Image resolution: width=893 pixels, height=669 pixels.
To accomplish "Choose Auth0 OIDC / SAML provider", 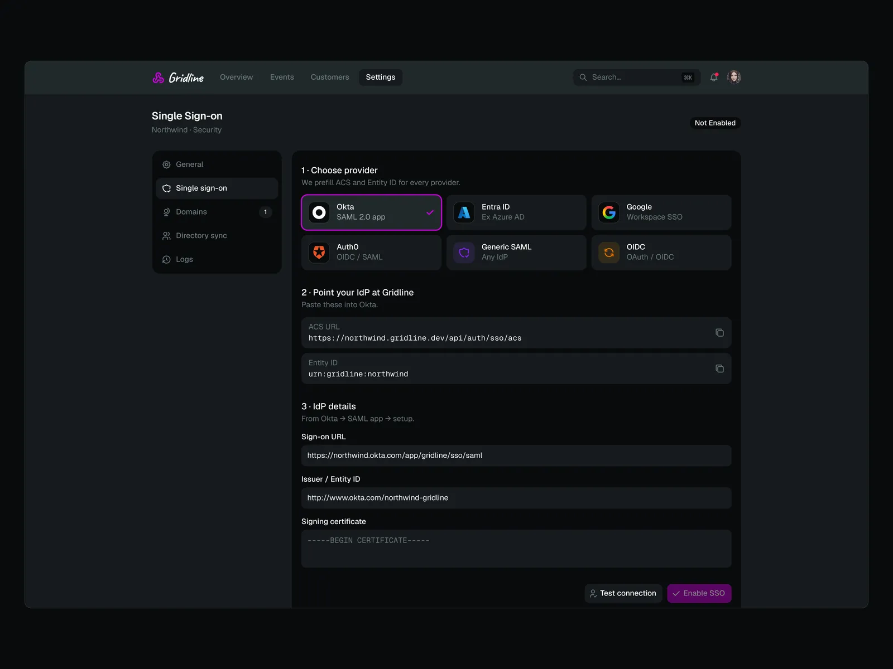I will coord(371,253).
